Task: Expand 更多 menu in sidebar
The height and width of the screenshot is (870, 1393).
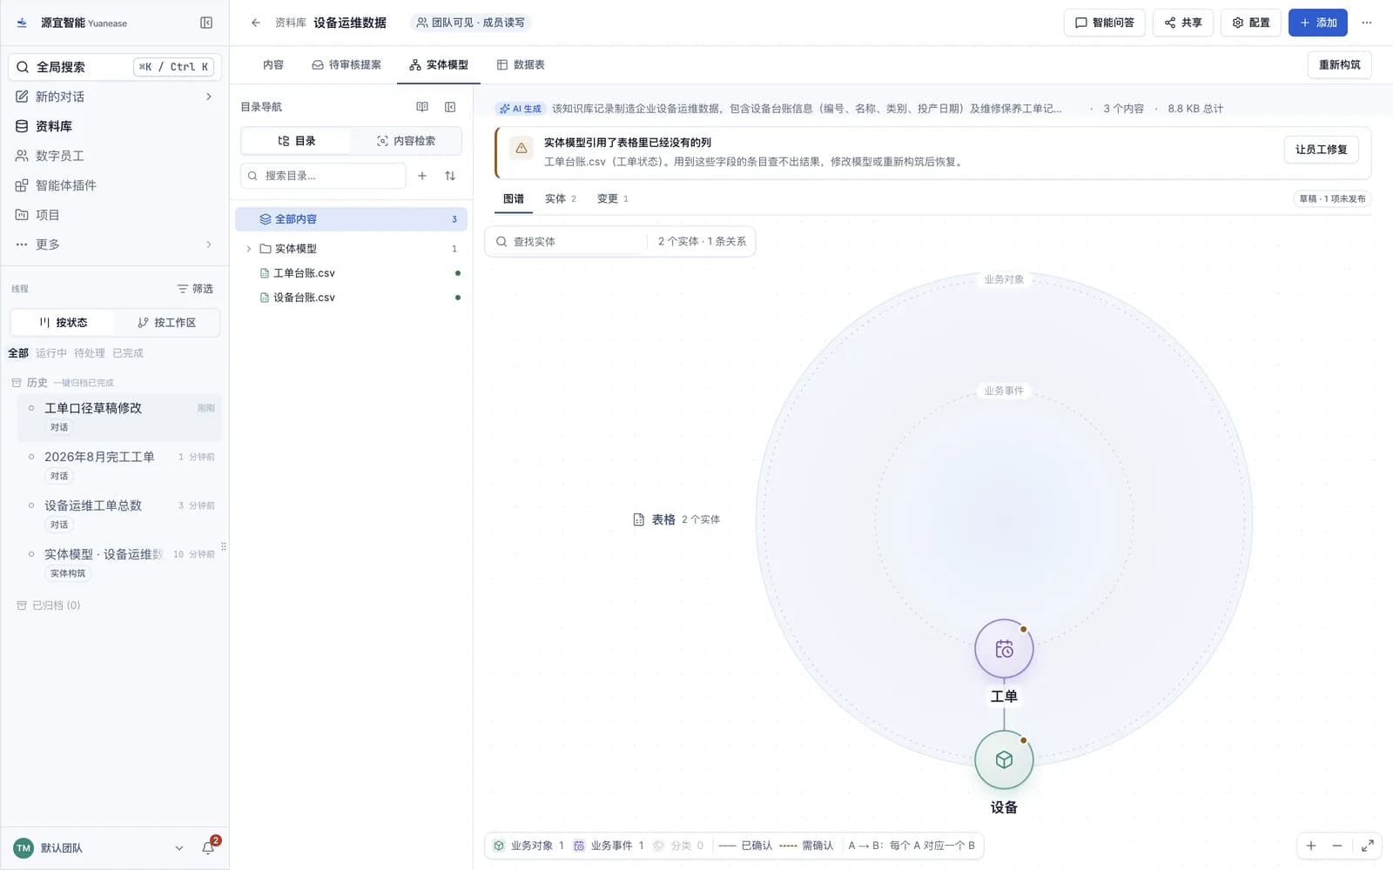Action: coord(208,244)
